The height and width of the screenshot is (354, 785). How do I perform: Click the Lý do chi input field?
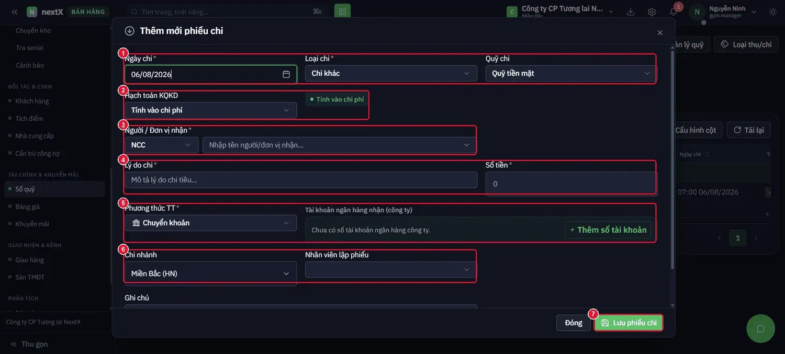coord(301,180)
